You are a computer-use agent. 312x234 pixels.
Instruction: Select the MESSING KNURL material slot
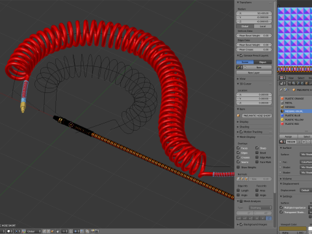(296, 111)
